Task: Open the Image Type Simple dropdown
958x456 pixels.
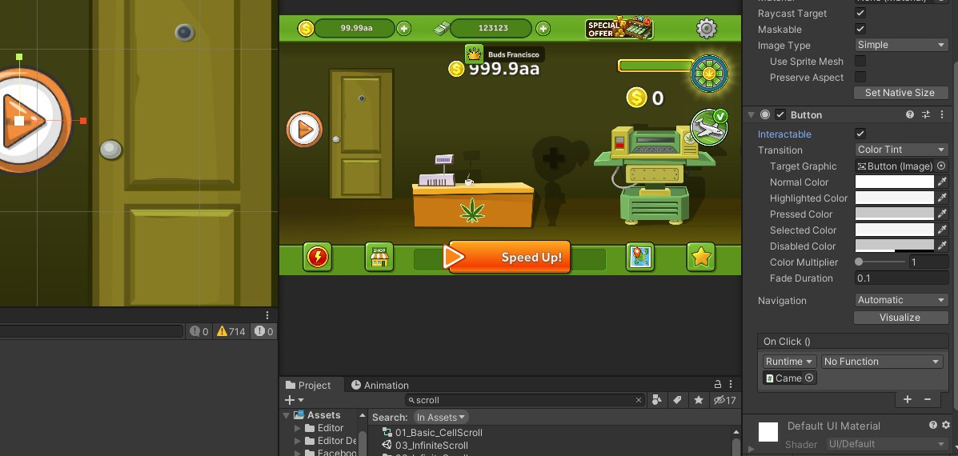Action: pyautogui.click(x=901, y=45)
